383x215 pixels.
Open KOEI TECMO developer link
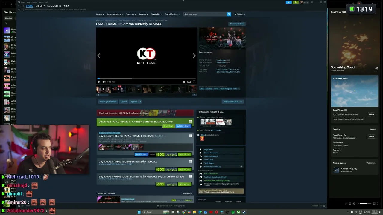(x=228, y=70)
